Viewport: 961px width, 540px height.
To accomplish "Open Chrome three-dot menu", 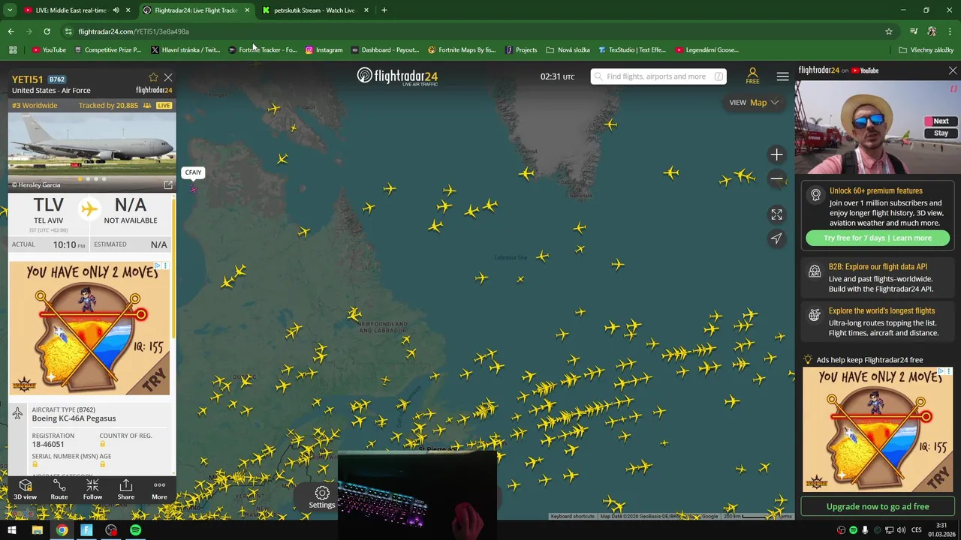I will (950, 31).
